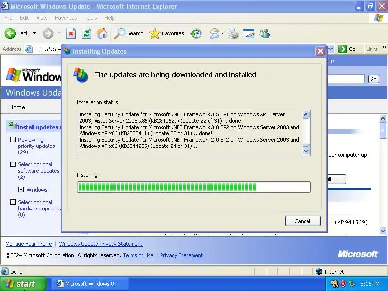The image size is (388, 291).
Task: Go to the Home page icon
Action: [102, 33]
